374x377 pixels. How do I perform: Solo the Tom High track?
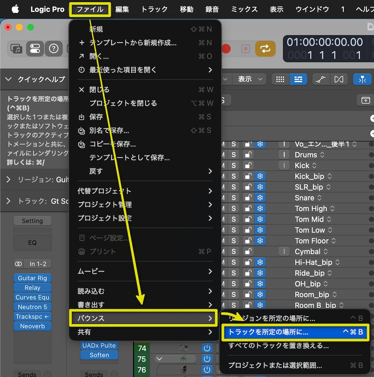(x=234, y=209)
